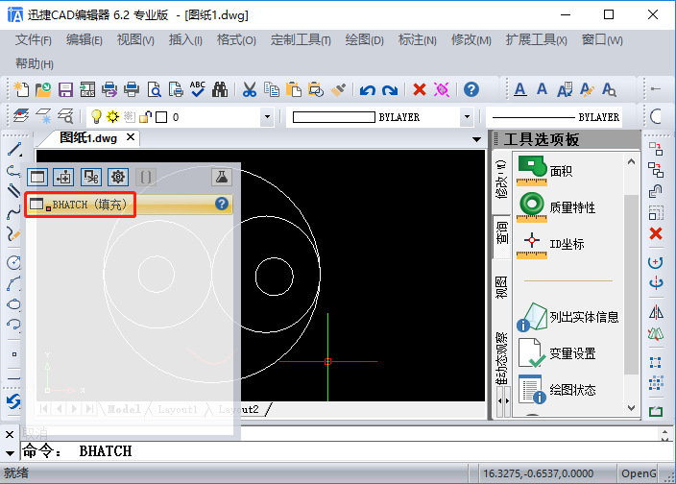Cut selection with scissors icon
Viewport: 676px width, 484px height.
pos(250,89)
